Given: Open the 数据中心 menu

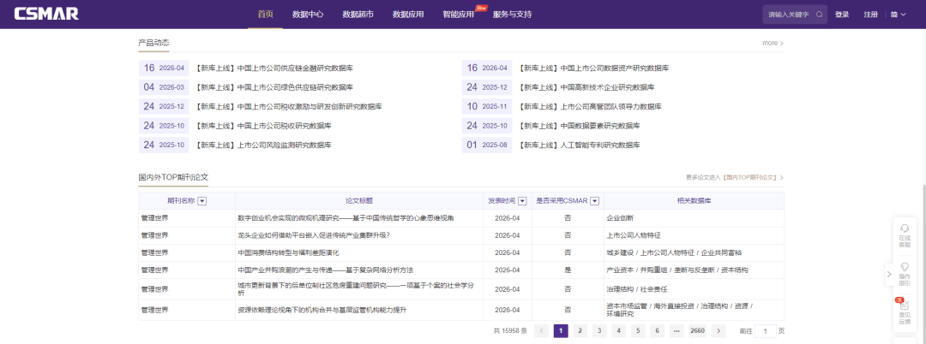Looking at the screenshot, I should click(308, 15).
